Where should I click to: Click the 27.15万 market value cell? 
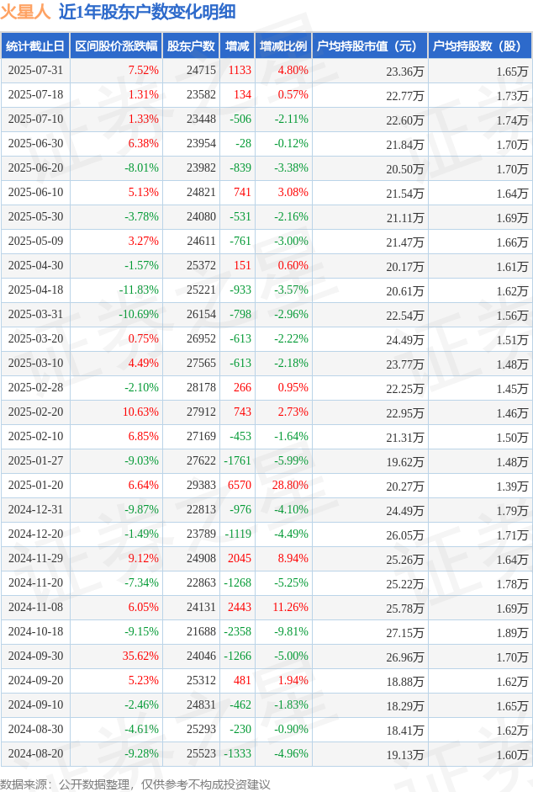click(405, 632)
